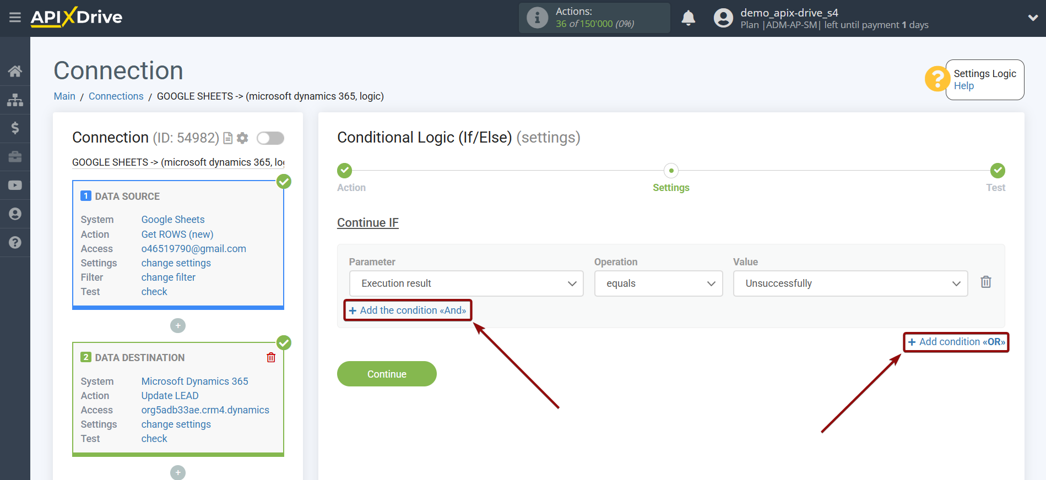The height and width of the screenshot is (480, 1046).
Task: Click Get ROWS (new) action link
Action: (177, 234)
